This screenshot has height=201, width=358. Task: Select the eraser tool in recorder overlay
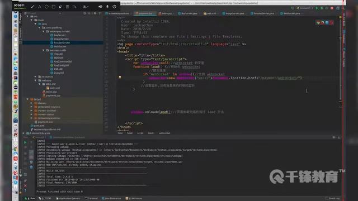[60, 7]
